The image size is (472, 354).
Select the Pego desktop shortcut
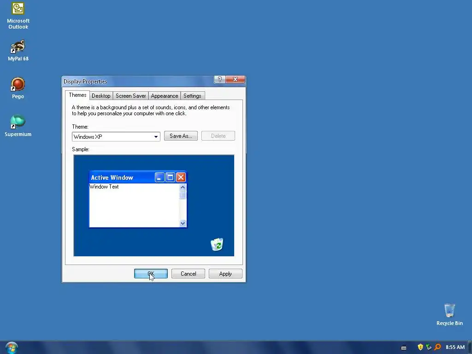pos(18,88)
